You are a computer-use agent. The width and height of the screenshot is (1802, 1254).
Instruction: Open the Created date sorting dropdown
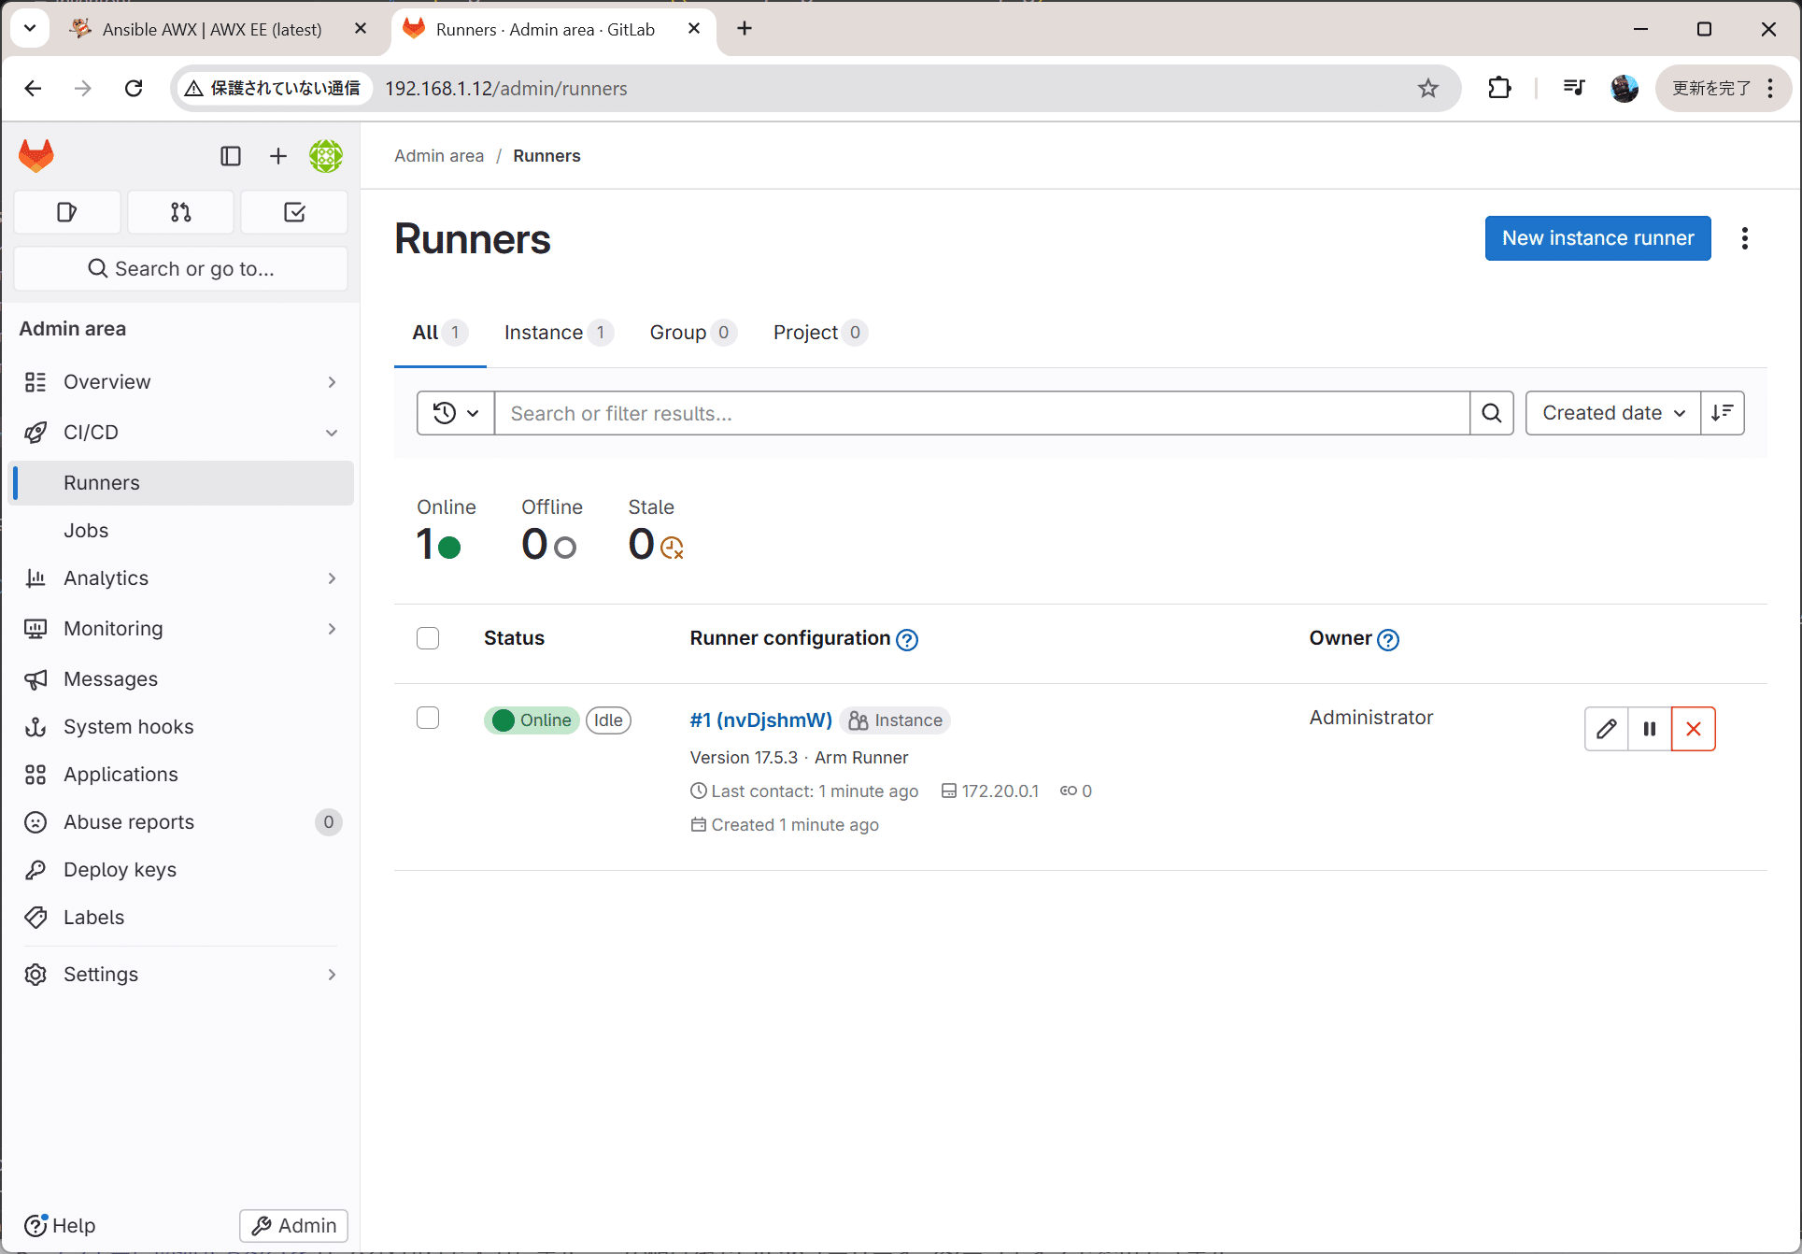click(1611, 412)
